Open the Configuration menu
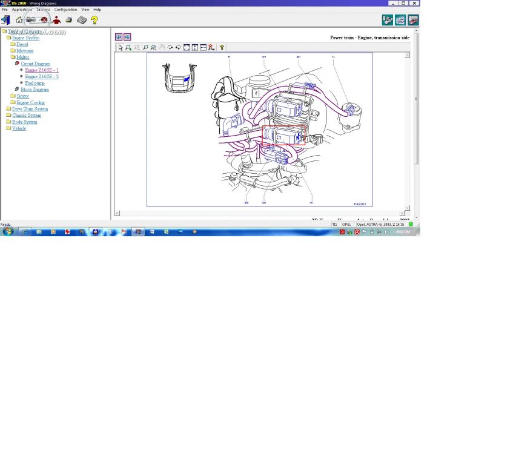 [65, 10]
